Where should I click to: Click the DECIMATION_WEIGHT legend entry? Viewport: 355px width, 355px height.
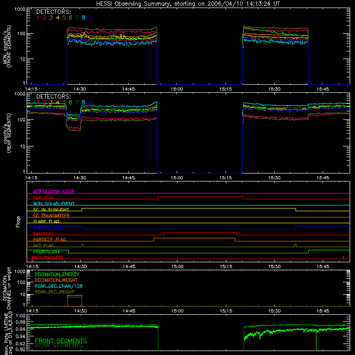click(56, 280)
